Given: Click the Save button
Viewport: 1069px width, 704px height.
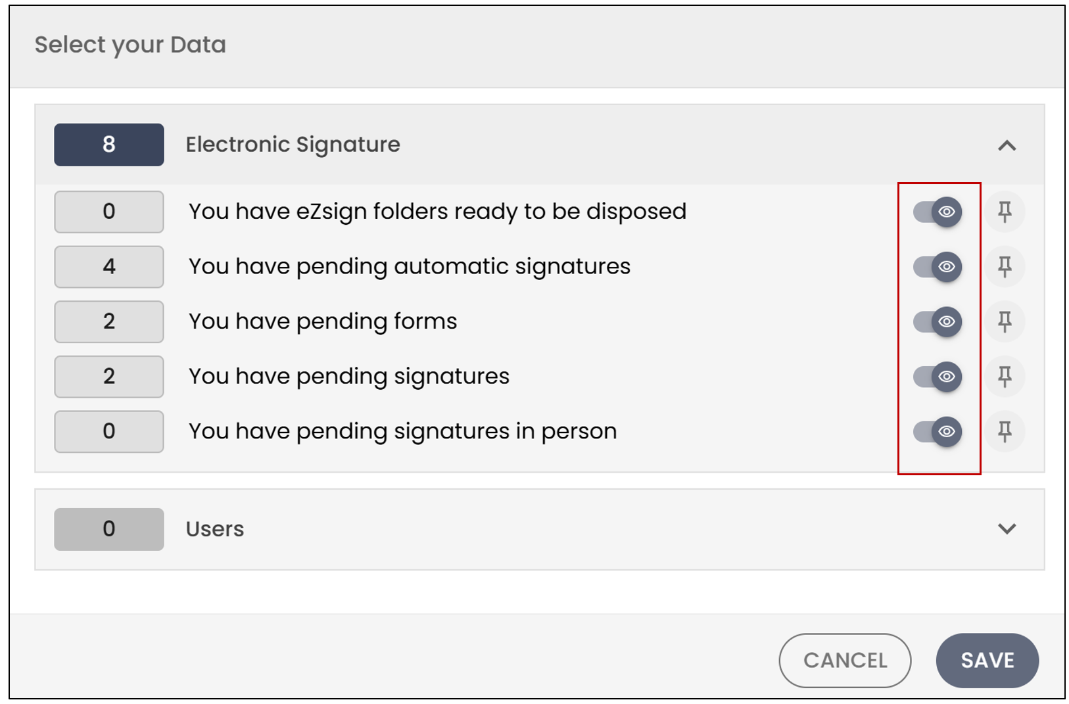Looking at the screenshot, I should point(987,660).
